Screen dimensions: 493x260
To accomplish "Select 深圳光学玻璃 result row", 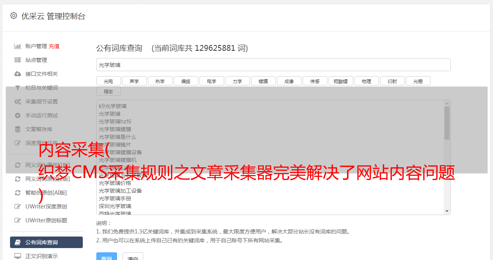I will click(x=115, y=206).
